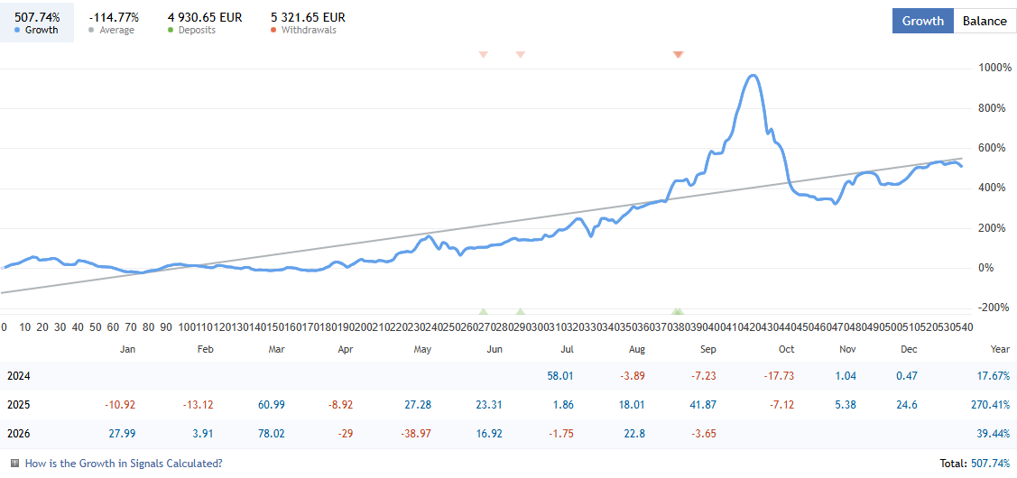The image size is (1017, 478).
Task: Click the orange Withdrawals legend dot
Action: click(275, 31)
